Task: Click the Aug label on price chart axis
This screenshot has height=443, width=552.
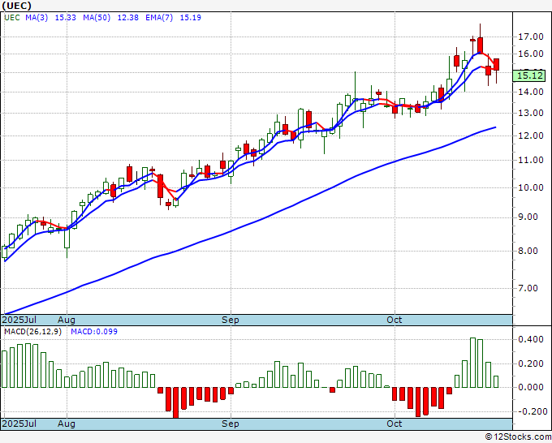Action: [67, 320]
